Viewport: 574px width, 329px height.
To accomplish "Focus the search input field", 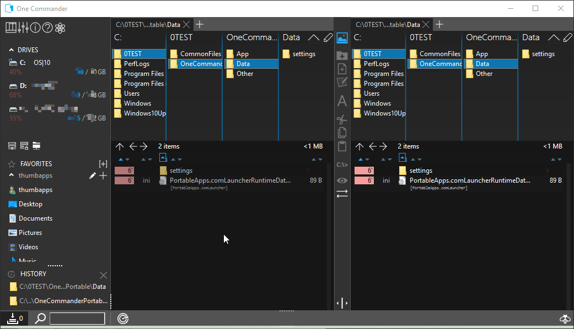I will pyautogui.click(x=77, y=319).
